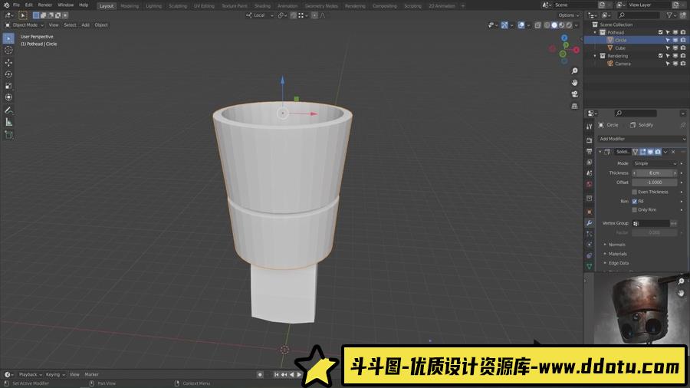Expand the Materials subpanel
This screenshot has height=388, width=690.
point(616,254)
